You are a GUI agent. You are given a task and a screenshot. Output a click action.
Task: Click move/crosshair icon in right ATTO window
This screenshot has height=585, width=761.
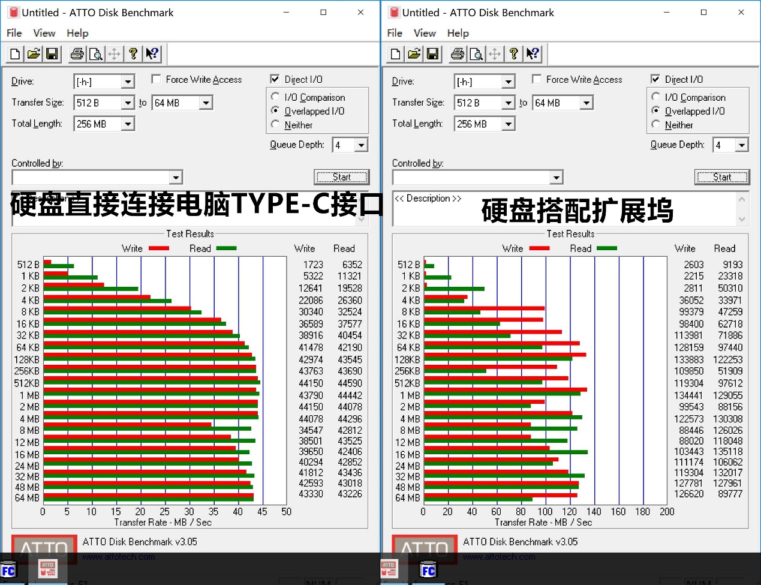[494, 54]
